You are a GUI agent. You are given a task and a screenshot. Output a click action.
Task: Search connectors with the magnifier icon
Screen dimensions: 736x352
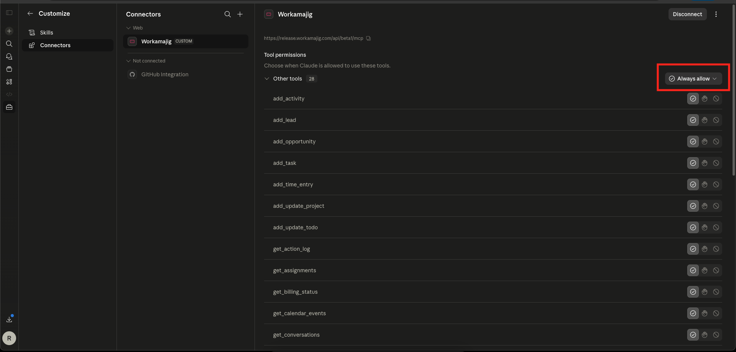(x=228, y=14)
